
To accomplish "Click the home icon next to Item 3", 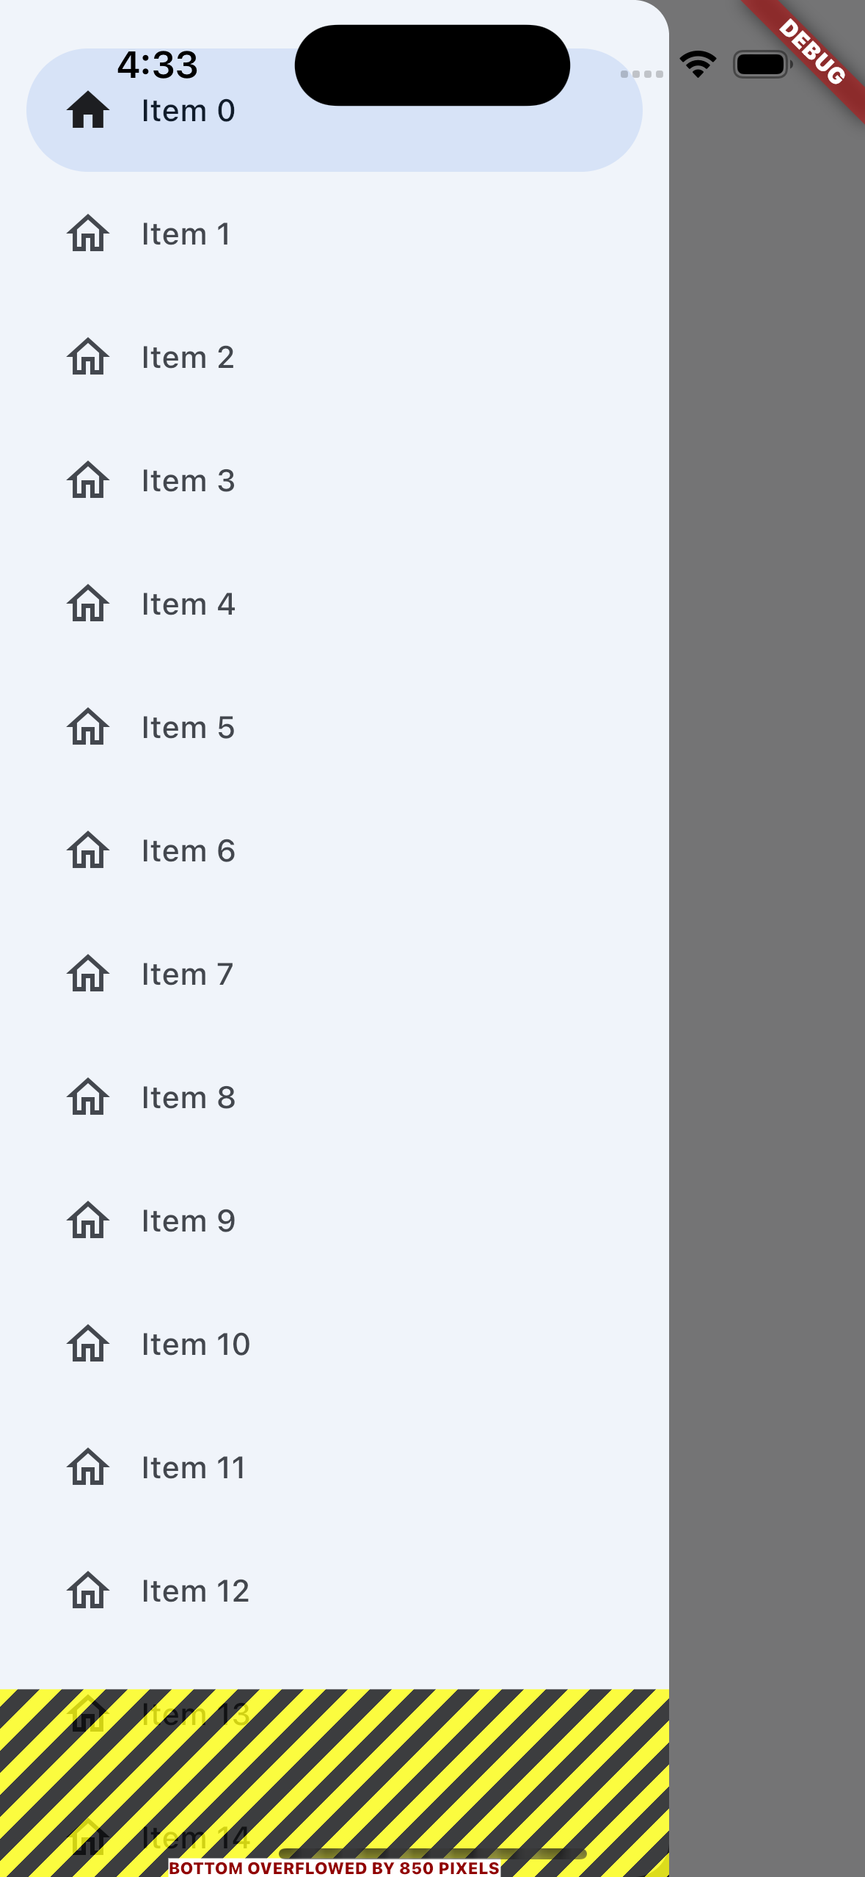I will [89, 480].
